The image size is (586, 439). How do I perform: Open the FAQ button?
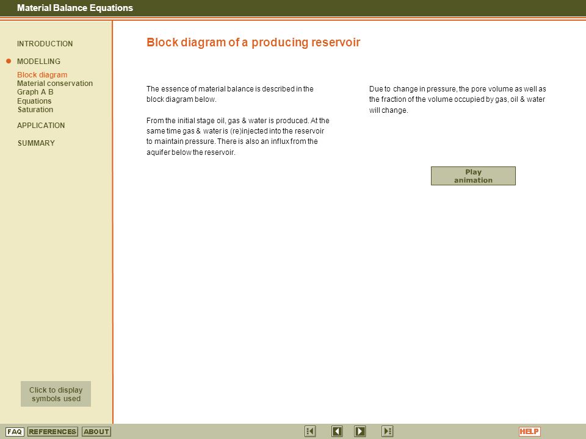click(15, 432)
